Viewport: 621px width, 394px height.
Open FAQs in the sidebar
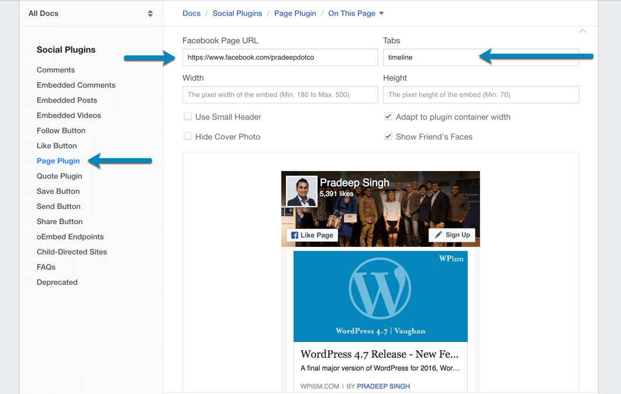click(x=46, y=267)
